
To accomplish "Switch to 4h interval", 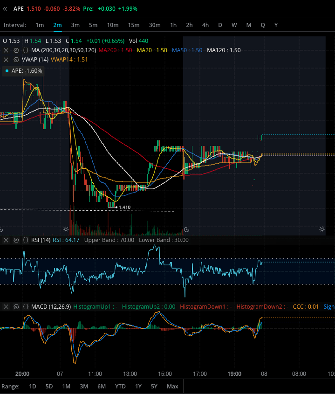I will [x=205, y=25].
